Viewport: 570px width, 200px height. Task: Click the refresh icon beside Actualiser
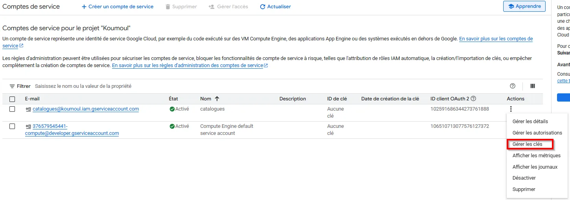tap(263, 7)
